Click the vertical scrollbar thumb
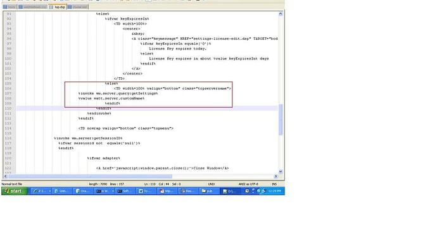 pos(281,120)
